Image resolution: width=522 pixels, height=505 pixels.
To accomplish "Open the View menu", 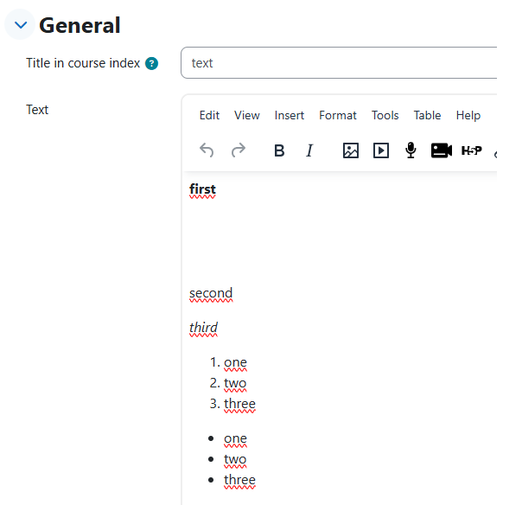I will 246,115.
